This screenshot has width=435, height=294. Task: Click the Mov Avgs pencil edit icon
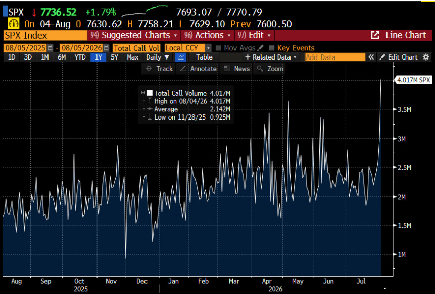(260, 48)
